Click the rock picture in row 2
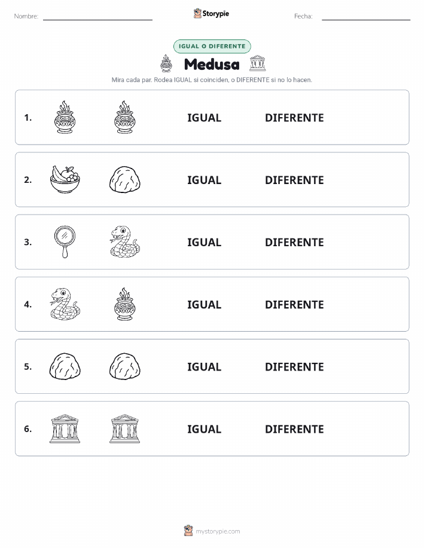This screenshot has width=424, height=548. tap(125, 180)
